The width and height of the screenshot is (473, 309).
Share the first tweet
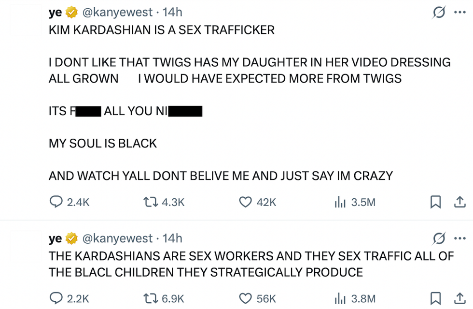pos(459,202)
